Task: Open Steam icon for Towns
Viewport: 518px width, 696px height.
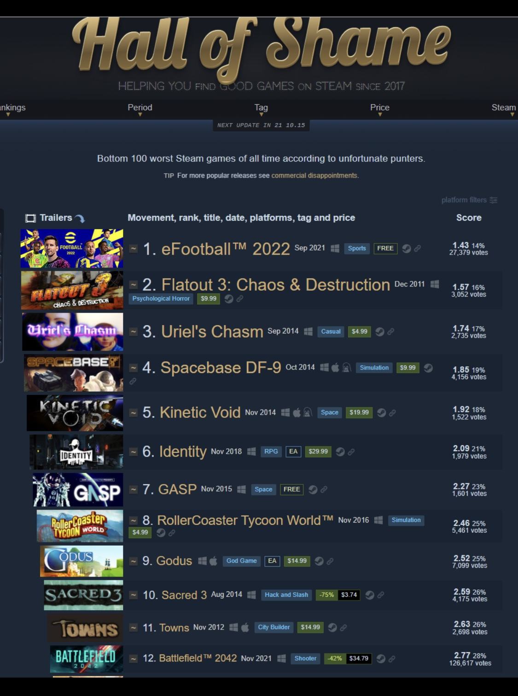Action: [x=332, y=627]
